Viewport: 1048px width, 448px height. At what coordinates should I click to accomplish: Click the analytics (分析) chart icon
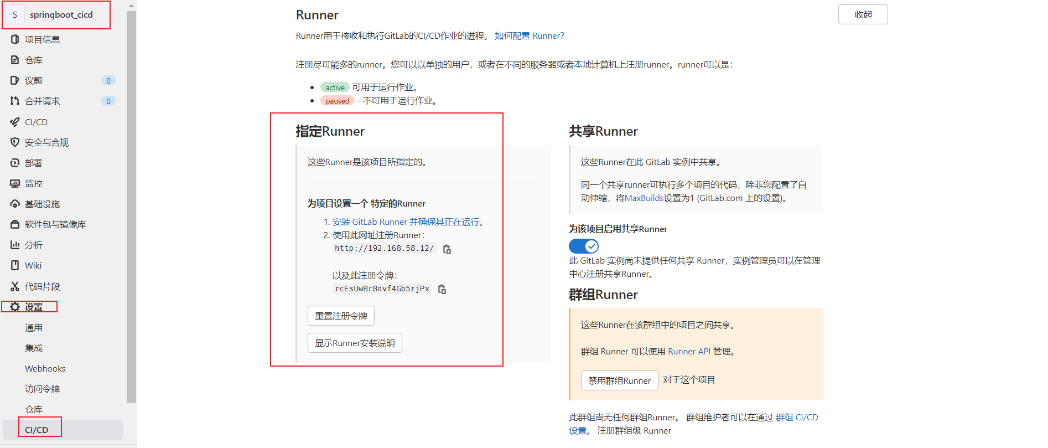coord(15,245)
